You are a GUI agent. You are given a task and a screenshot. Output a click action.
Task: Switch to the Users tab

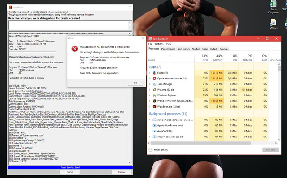point(205,49)
